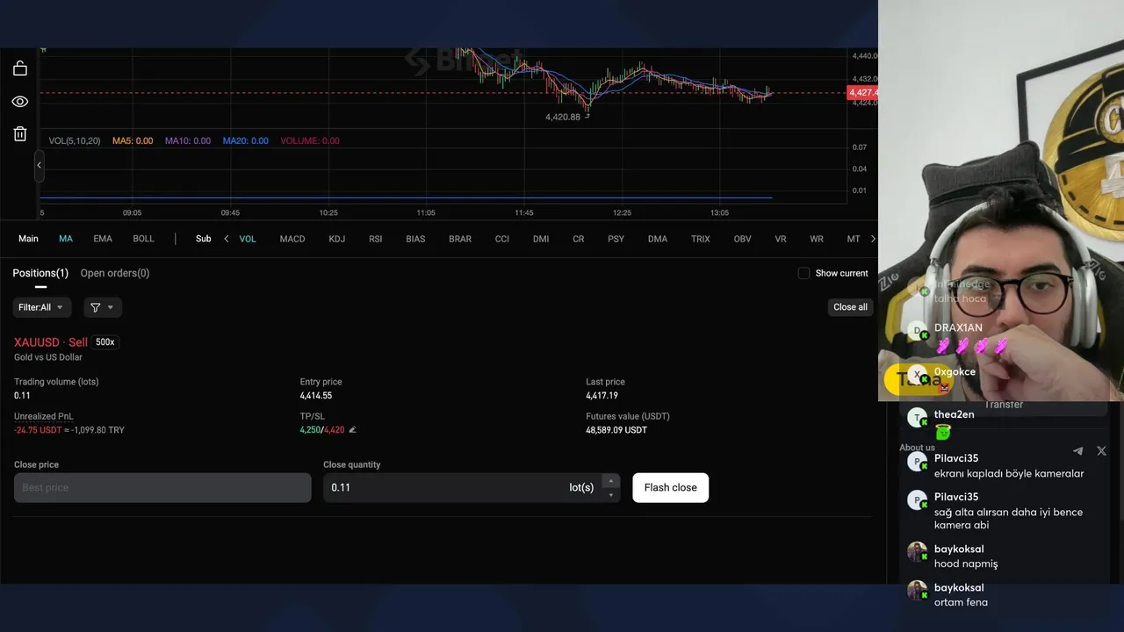Screen dimensions: 1124x632
Task: Increase close quantity with up arrow
Action: click(611, 481)
